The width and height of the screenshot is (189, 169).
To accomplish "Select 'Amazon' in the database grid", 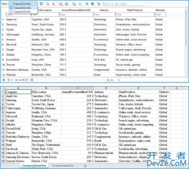I will (18, 39).
